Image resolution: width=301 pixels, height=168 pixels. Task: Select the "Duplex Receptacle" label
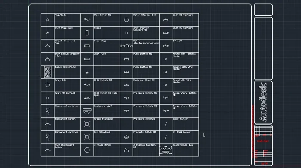65,67
